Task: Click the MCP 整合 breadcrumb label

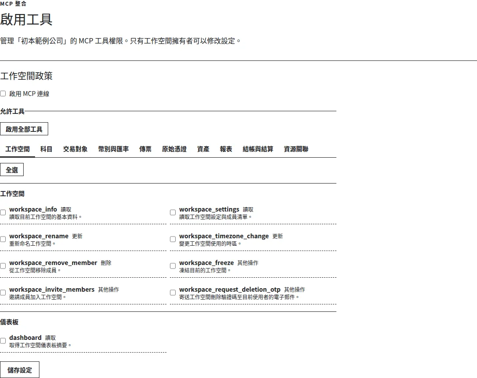Action: [13, 4]
